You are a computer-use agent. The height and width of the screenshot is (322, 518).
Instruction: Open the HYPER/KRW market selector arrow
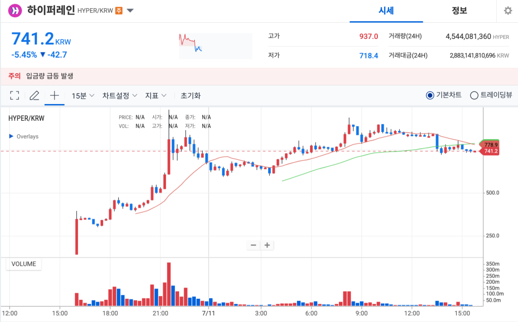pos(130,11)
